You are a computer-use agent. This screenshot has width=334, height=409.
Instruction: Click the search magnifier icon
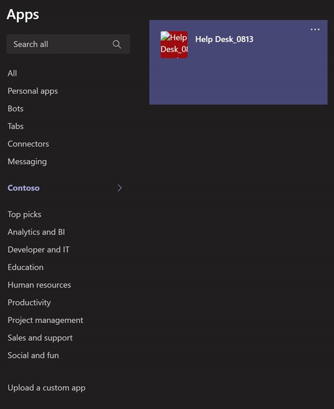tap(117, 44)
